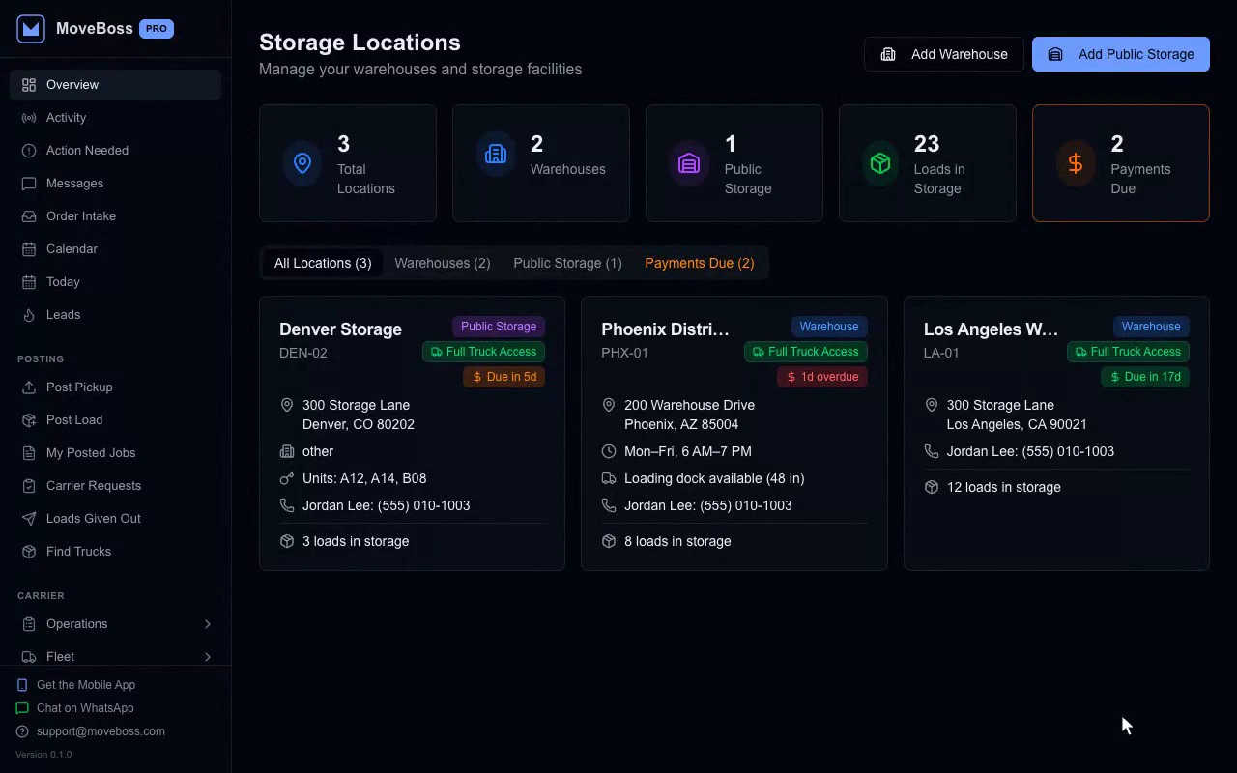Image resolution: width=1237 pixels, height=773 pixels.
Task: Click the Payments Due dollar icon
Action: pyautogui.click(x=1076, y=163)
